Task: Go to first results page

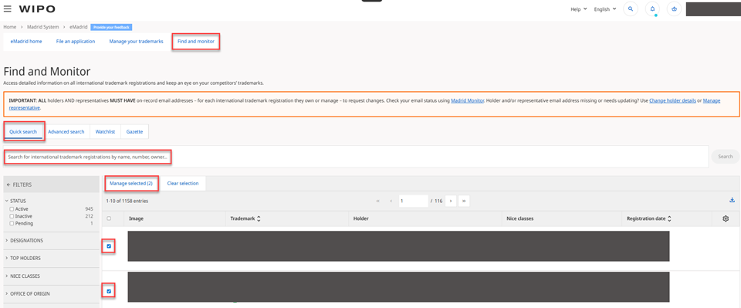Action: [378, 201]
